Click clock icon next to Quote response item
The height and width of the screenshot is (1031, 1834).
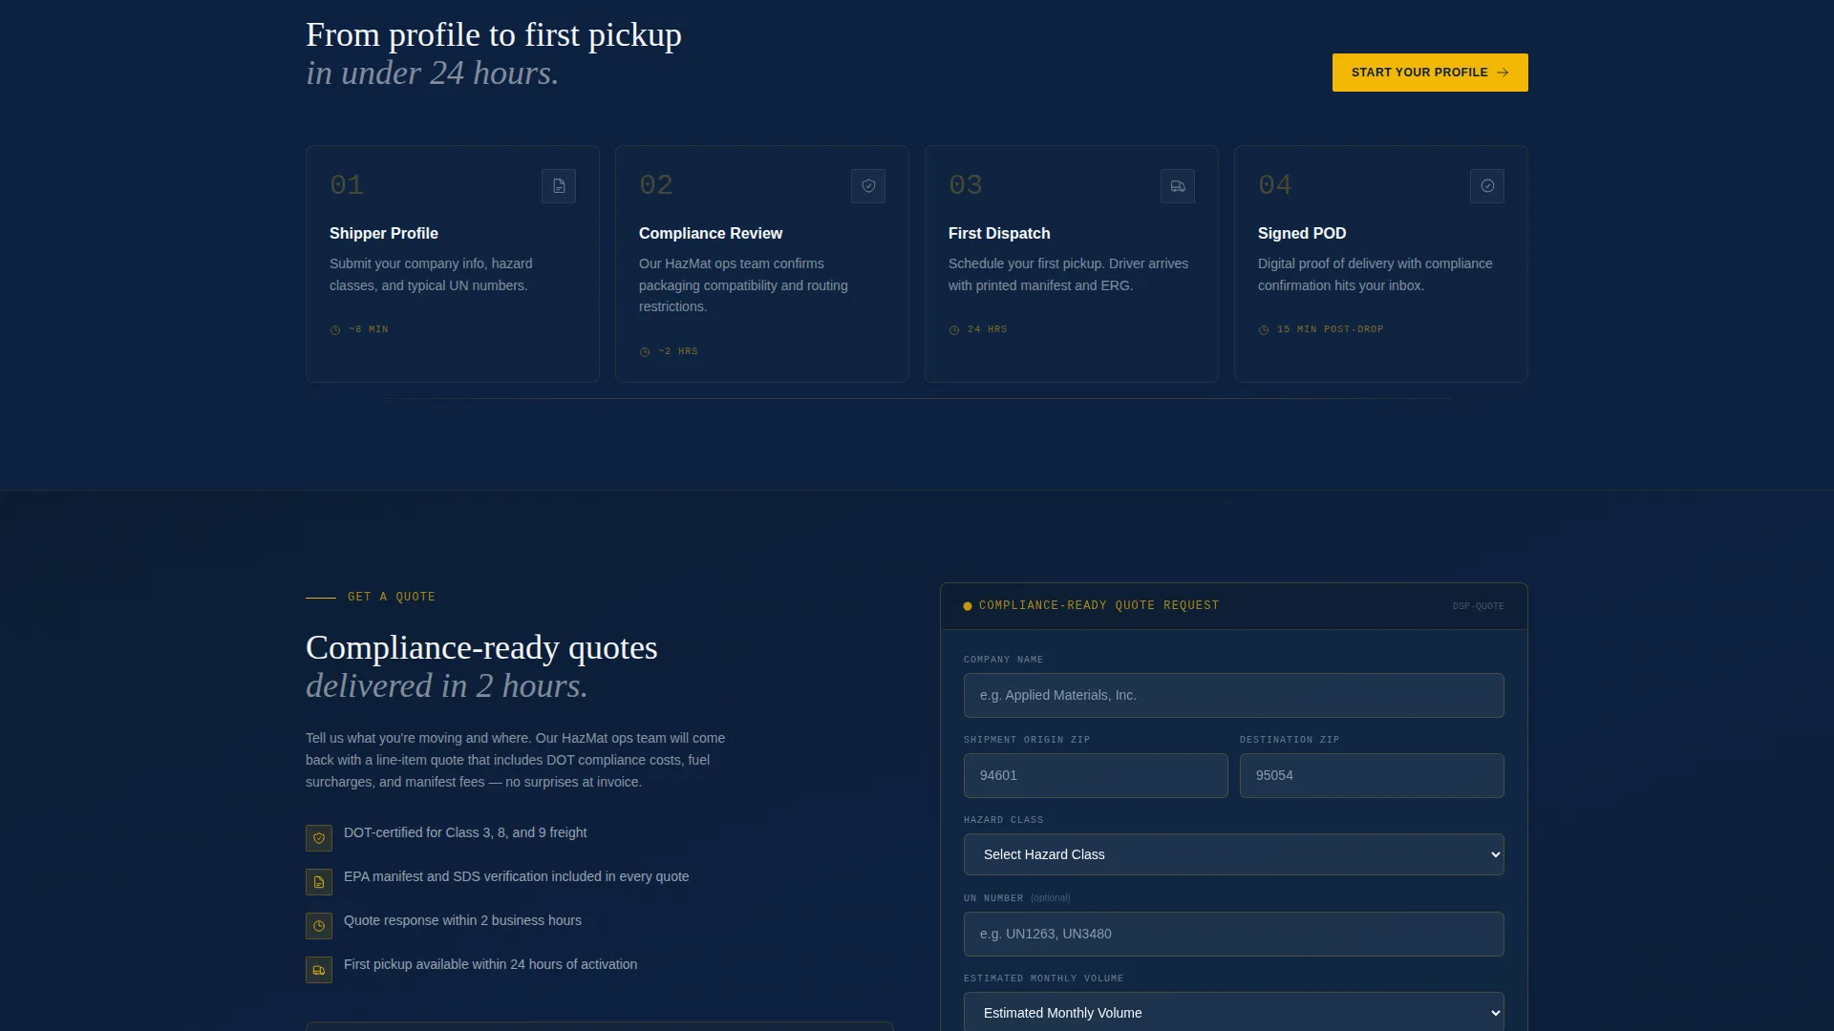[319, 926]
